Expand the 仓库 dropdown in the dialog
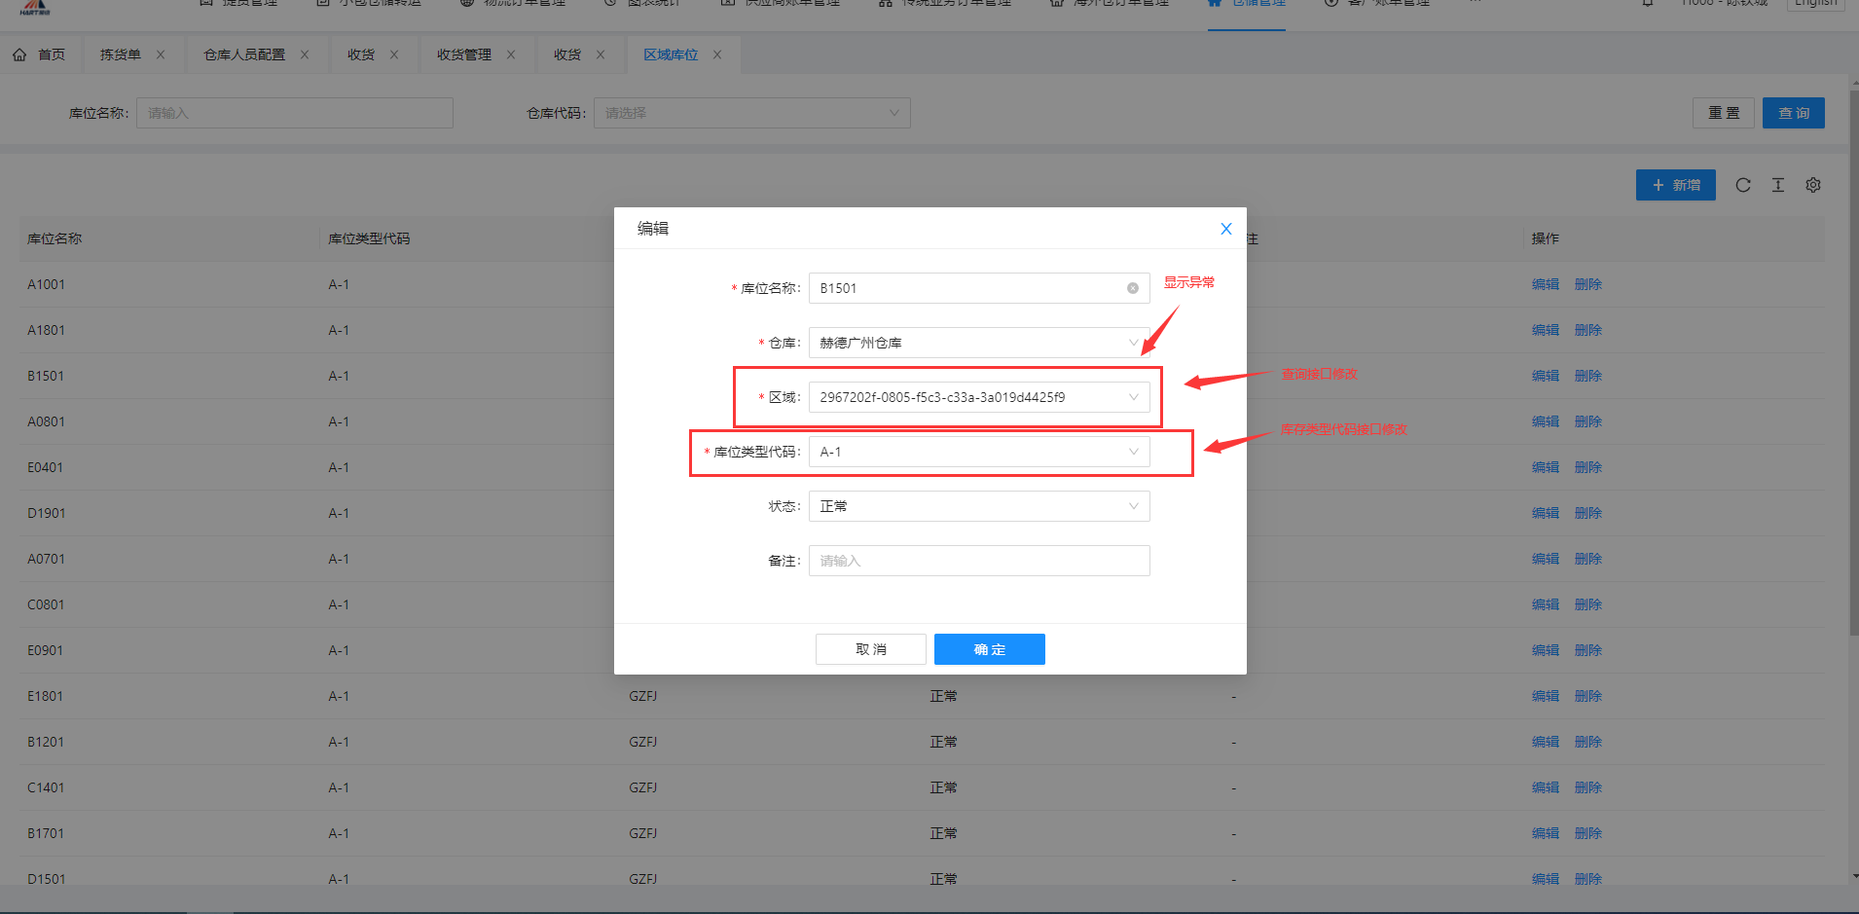This screenshot has height=914, width=1859. pyautogui.click(x=978, y=343)
